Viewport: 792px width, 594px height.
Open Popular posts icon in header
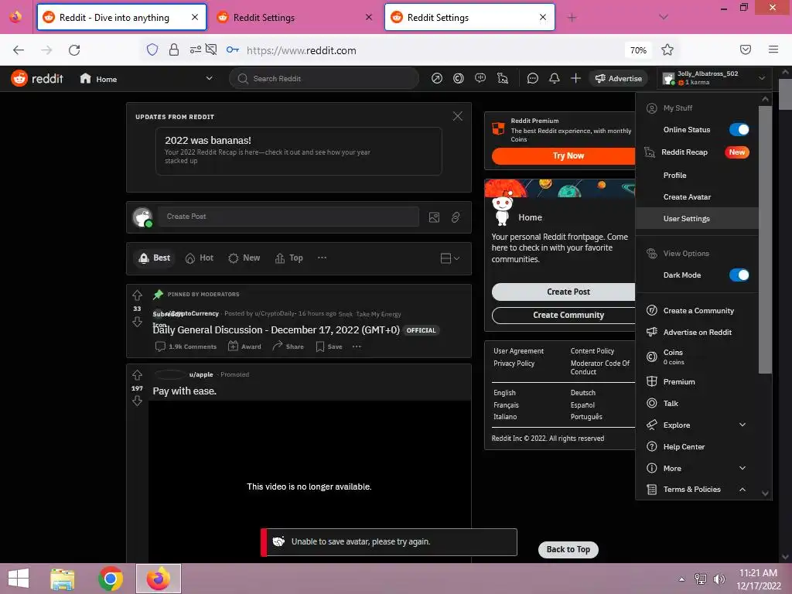tap(437, 78)
